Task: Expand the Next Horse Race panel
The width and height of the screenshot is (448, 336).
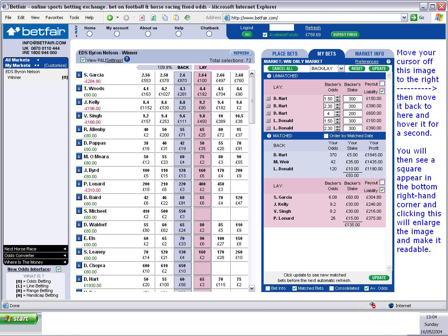Action: click(35, 249)
